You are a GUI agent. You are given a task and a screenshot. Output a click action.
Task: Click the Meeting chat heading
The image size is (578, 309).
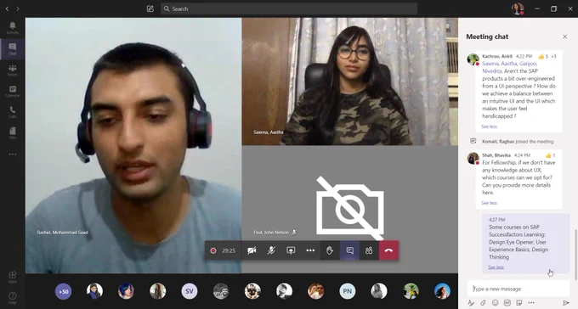tap(487, 37)
